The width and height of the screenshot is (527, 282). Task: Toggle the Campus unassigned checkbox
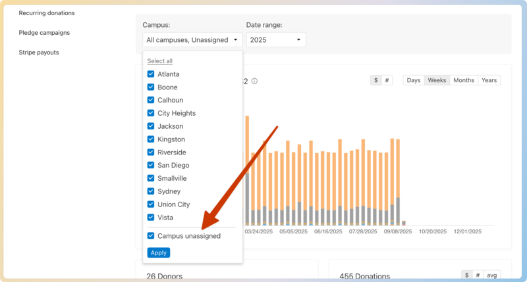point(151,235)
